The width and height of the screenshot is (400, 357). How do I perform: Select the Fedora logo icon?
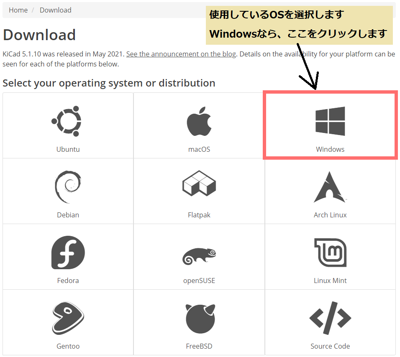coord(68,252)
